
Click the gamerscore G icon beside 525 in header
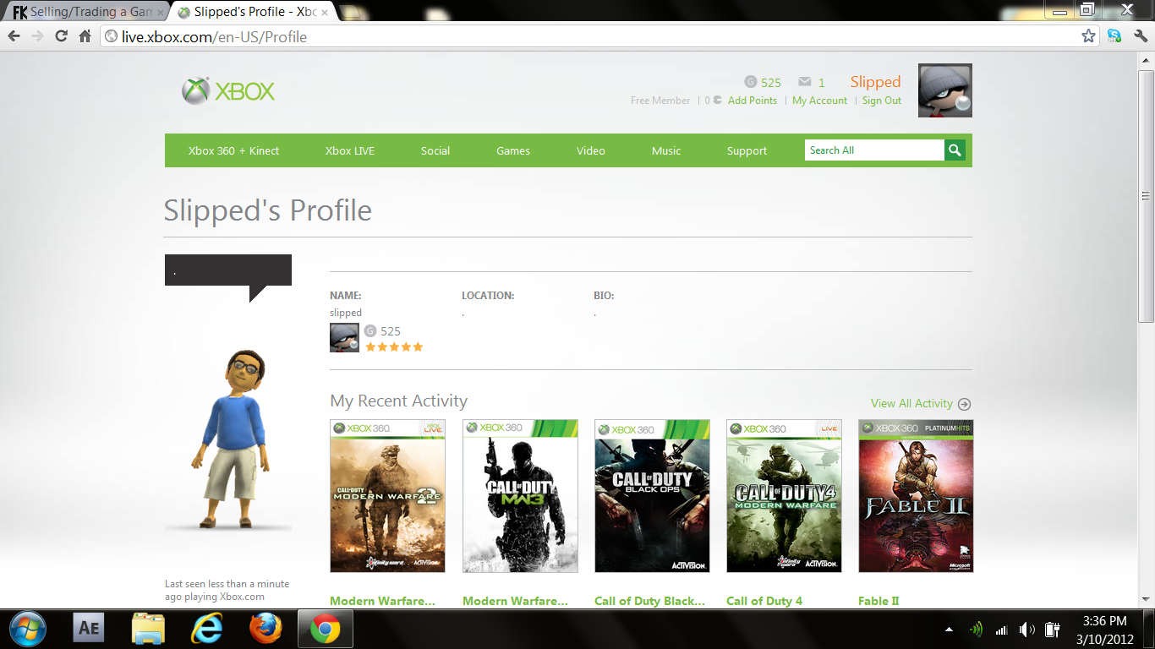(x=750, y=82)
